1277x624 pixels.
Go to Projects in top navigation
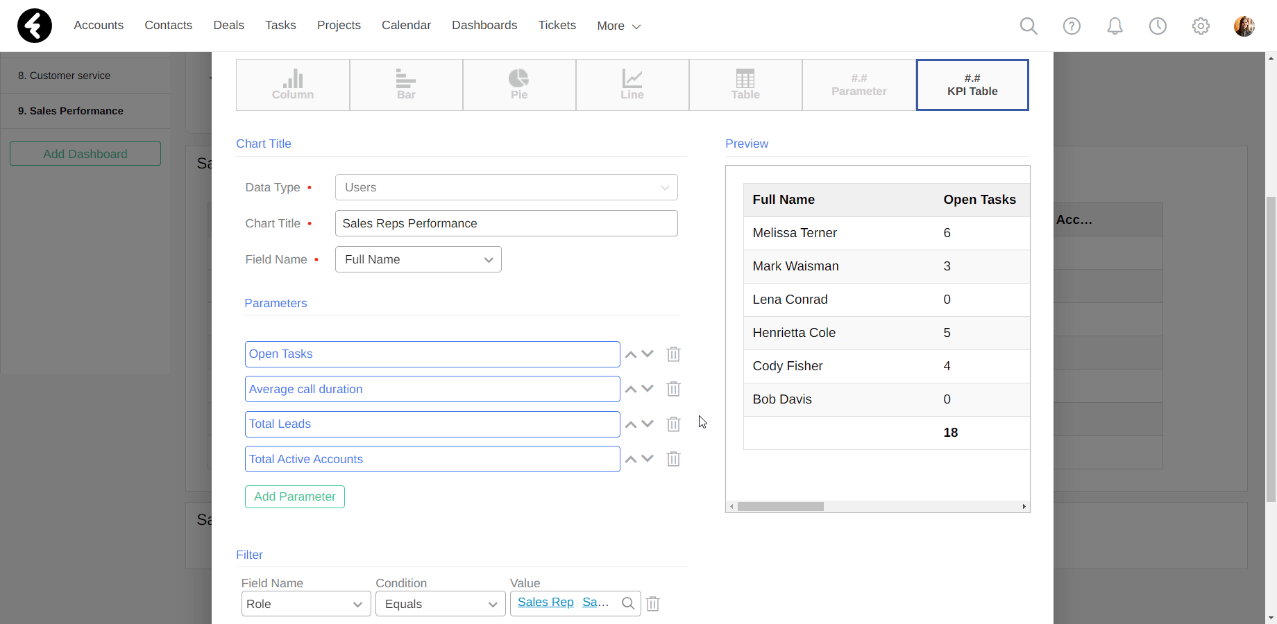(x=339, y=25)
